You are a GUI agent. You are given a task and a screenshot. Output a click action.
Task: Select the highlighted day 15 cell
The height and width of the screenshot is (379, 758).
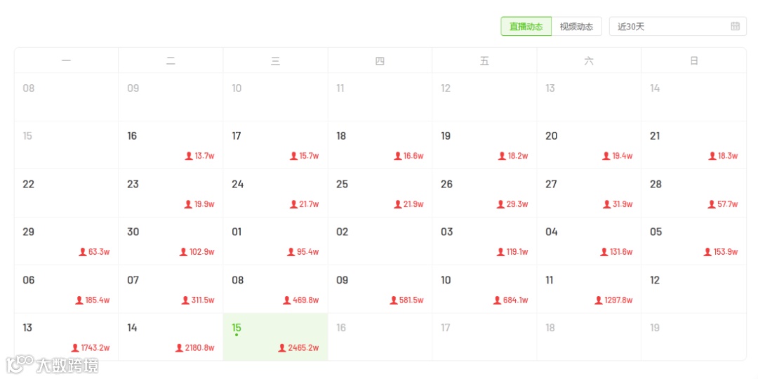coord(275,337)
